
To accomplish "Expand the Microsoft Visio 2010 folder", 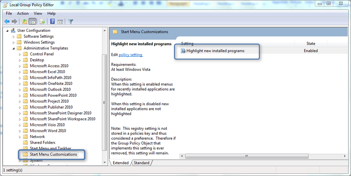I will [20, 125].
